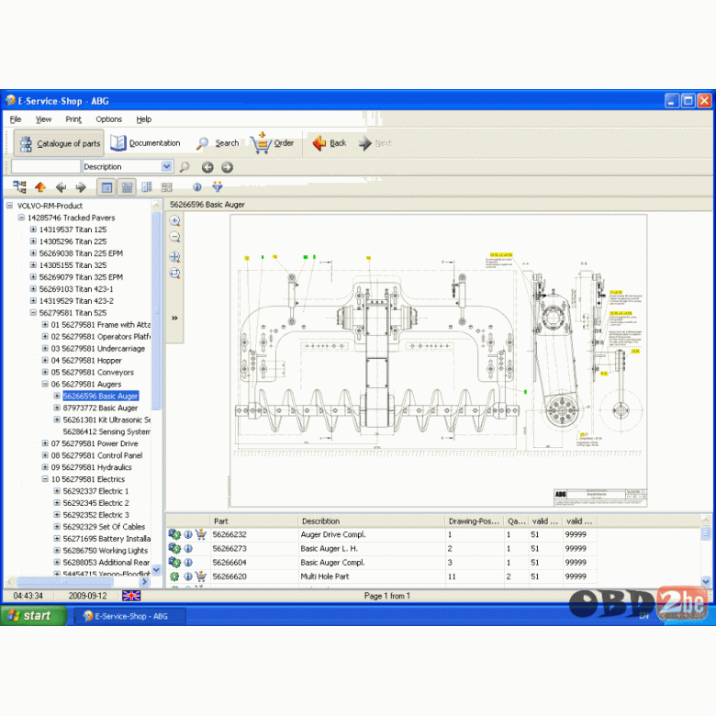716x716 pixels.
Task: Open the Windows start button
Action: pos(33,616)
